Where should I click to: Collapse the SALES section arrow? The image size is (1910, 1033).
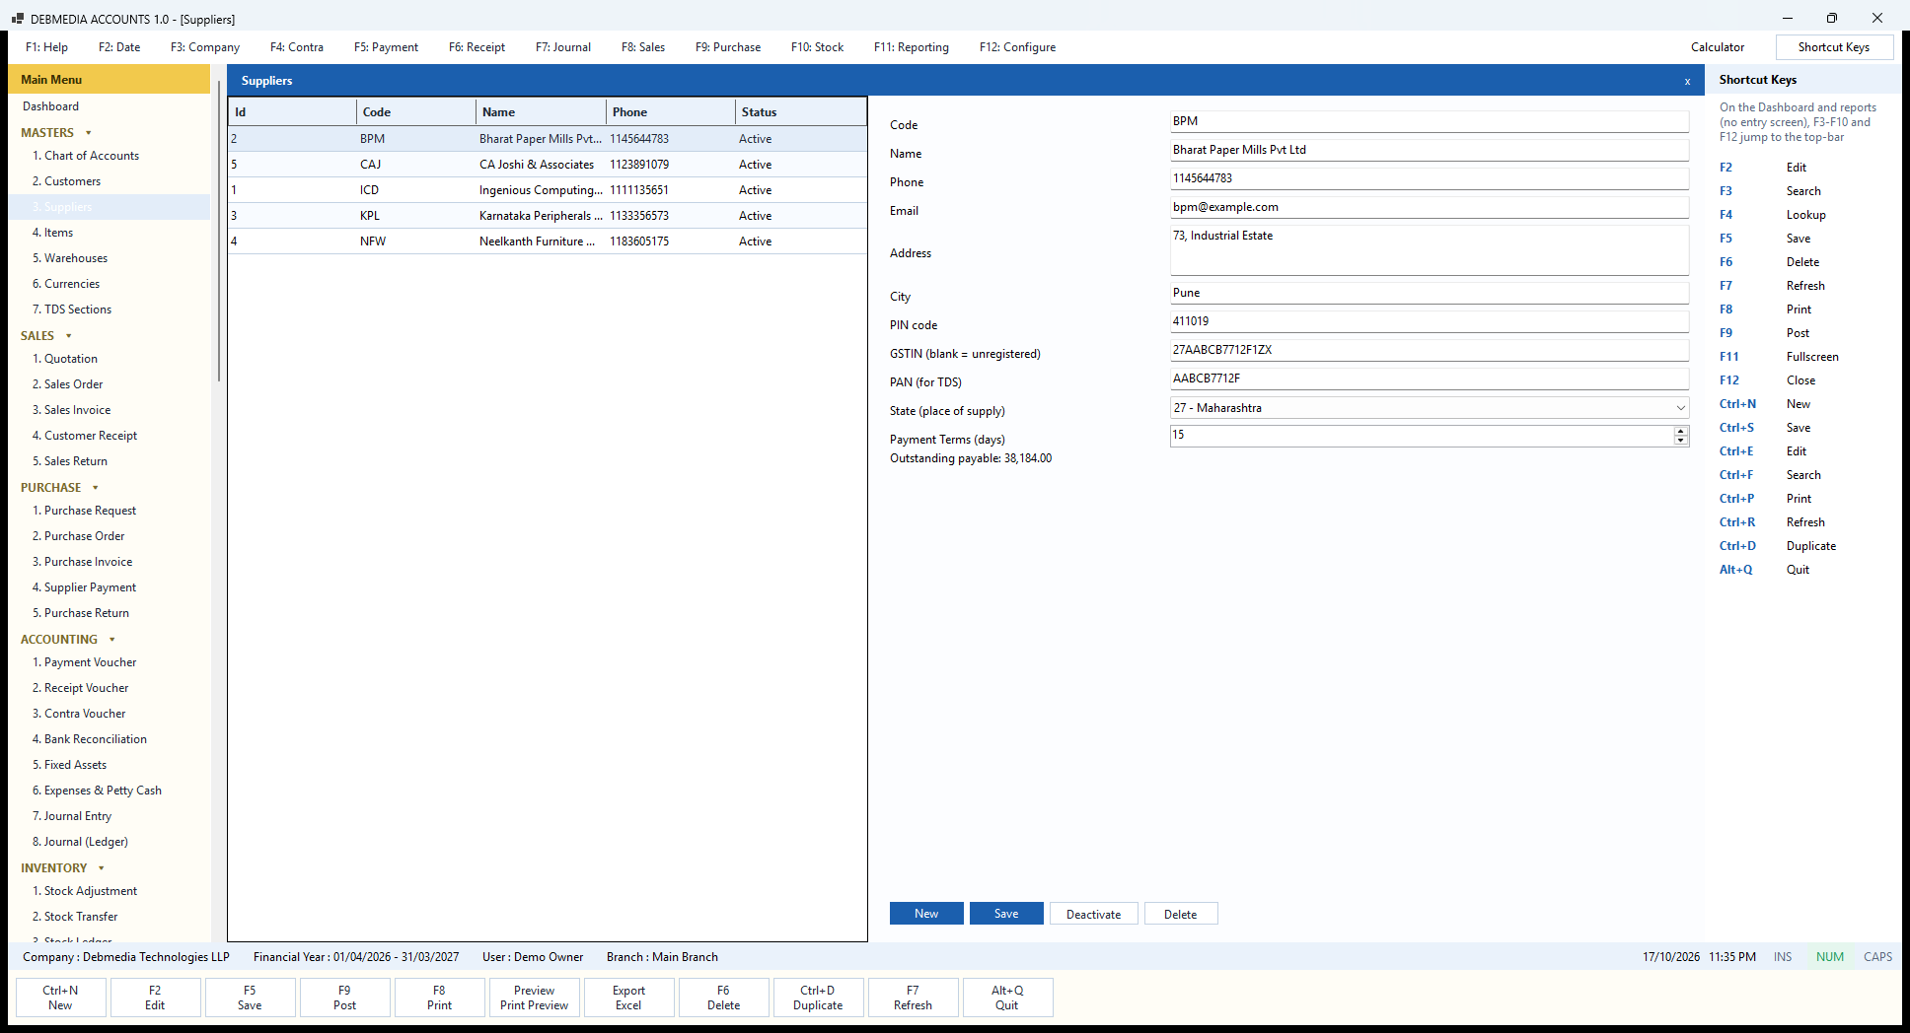point(69,336)
